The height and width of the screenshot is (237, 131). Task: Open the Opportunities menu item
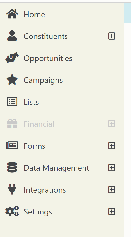tap(48, 58)
